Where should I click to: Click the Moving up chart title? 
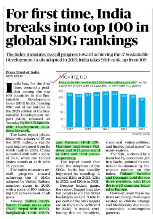pyautogui.click(x=73, y=77)
